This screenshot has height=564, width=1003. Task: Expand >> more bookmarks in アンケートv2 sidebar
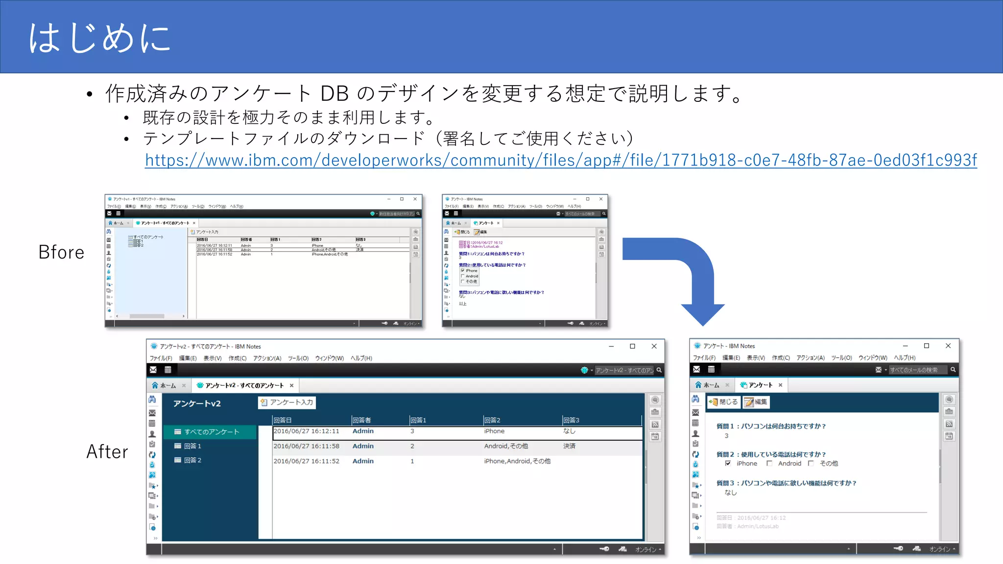click(x=155, y=538)
